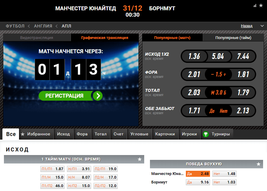The image size is (267, 191).
Task: Favorite the Победа всухую market star
Action: (x=259, y=164)
